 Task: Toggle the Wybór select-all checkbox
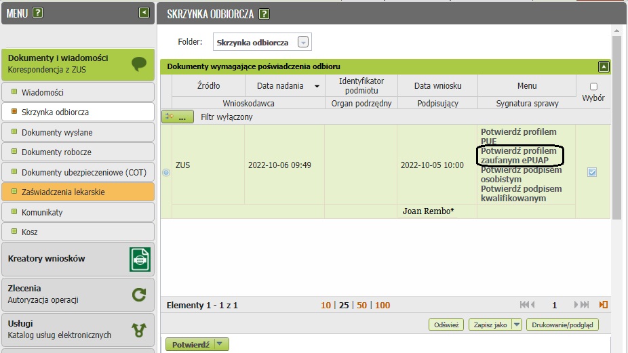[593, 87]
